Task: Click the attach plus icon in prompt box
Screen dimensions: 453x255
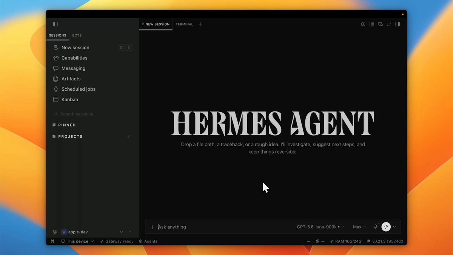Action: click(152, 227)
